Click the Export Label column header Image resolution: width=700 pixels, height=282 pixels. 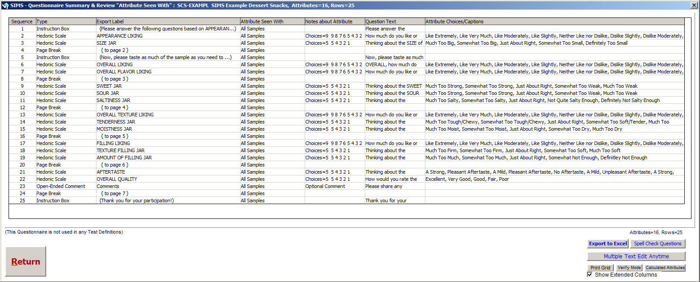(168, 21)
